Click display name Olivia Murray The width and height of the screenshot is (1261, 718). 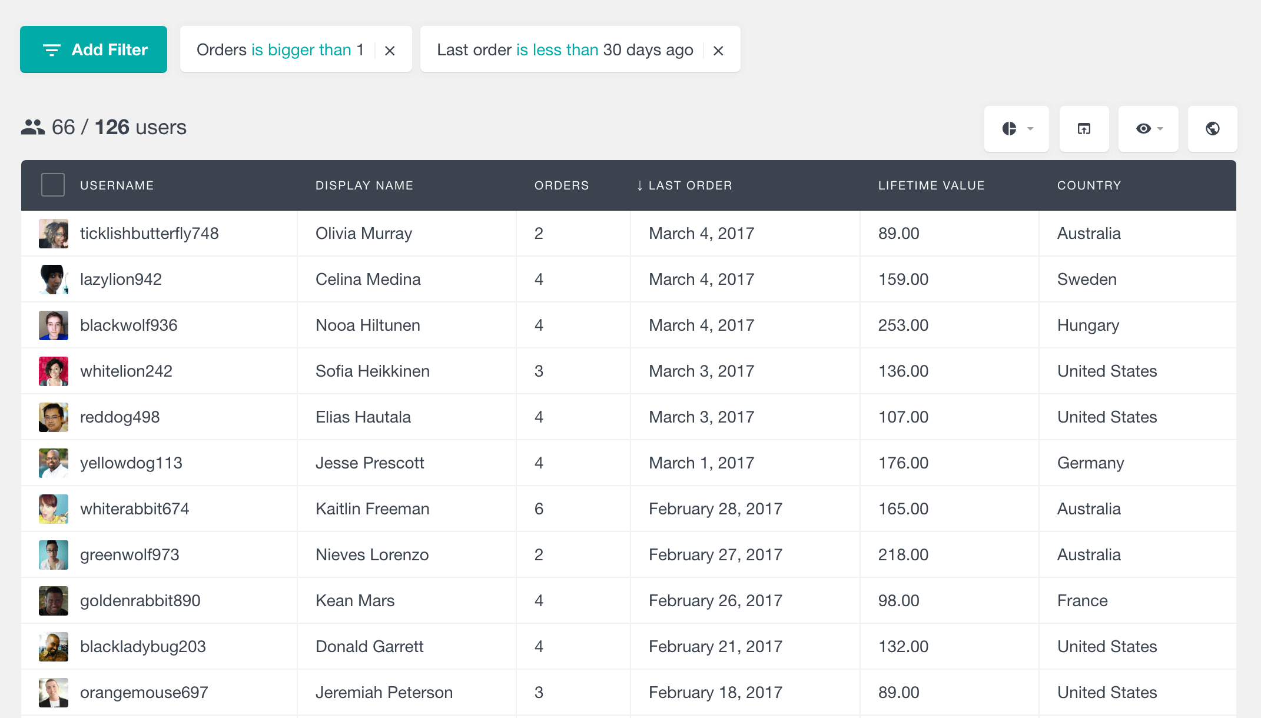tap(364, 234)
